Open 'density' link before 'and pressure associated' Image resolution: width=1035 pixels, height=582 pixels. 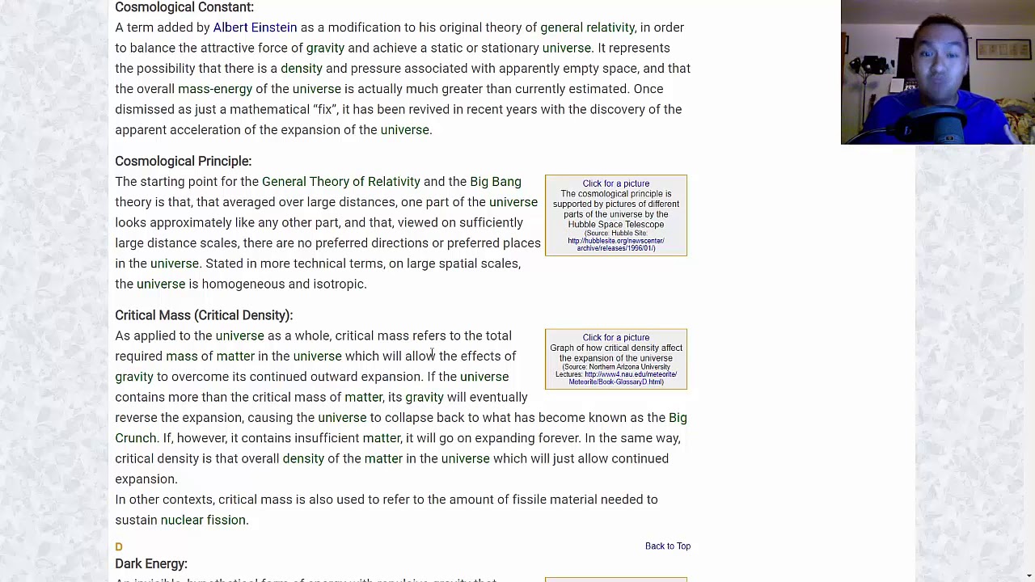tap(302, 69)
